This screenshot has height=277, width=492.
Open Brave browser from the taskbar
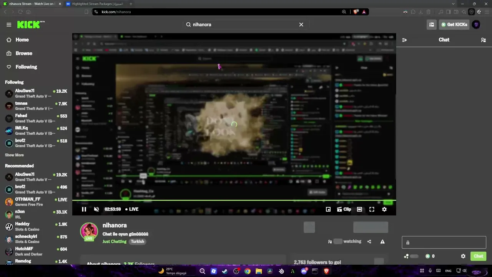pos(327,271)
